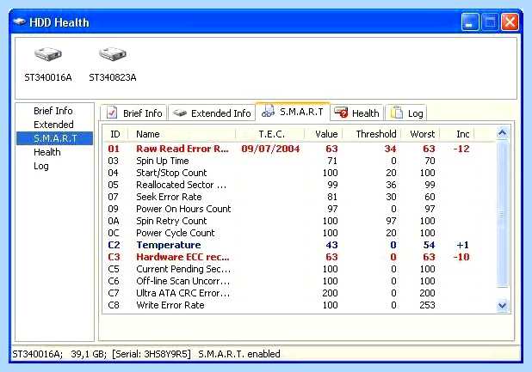Viewport: 532px width, 372px height.
Task: Select Brief Info in the left sidebar
Action: pyautogui.click(x=53, y=111)
